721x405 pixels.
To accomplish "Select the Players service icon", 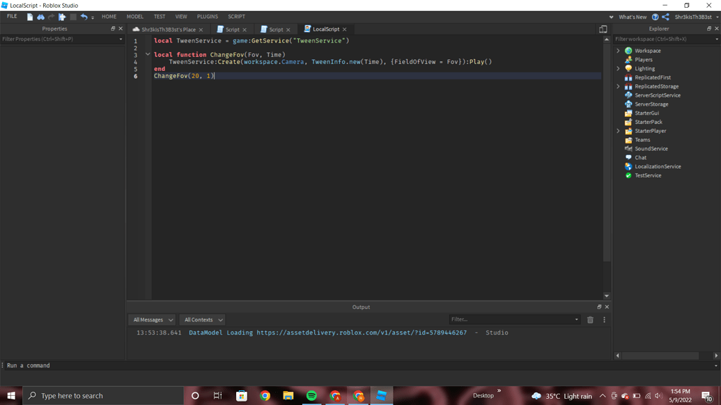I will 628,60.
